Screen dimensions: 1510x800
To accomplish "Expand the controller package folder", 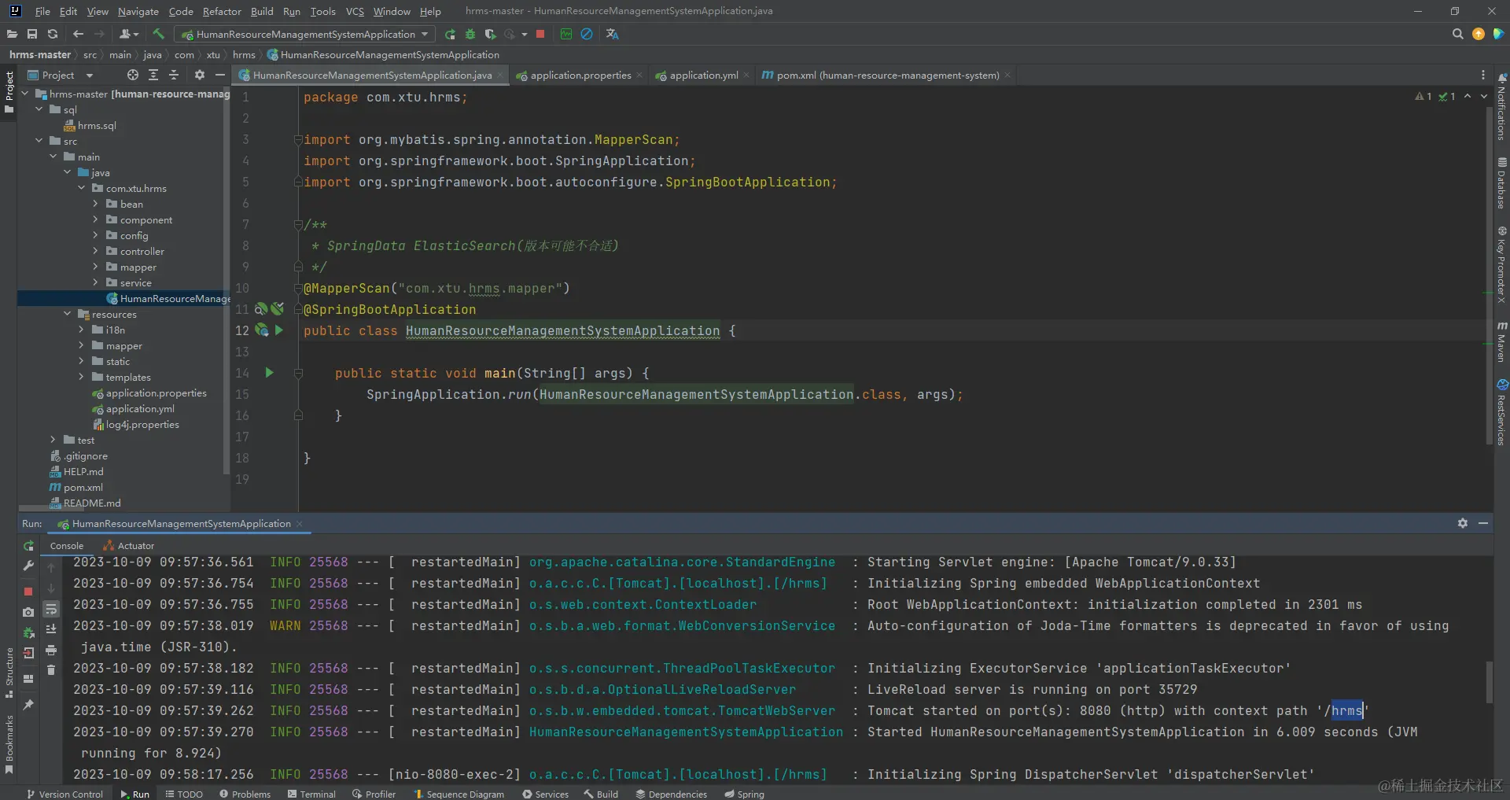I will click(96, 252).
